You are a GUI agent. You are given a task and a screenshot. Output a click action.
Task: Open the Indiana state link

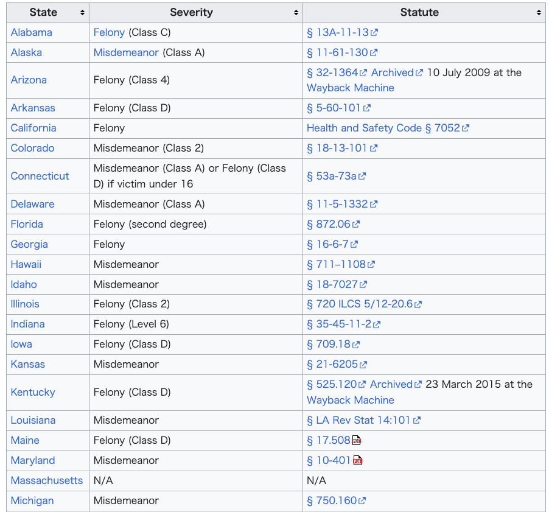coord(27,324)
